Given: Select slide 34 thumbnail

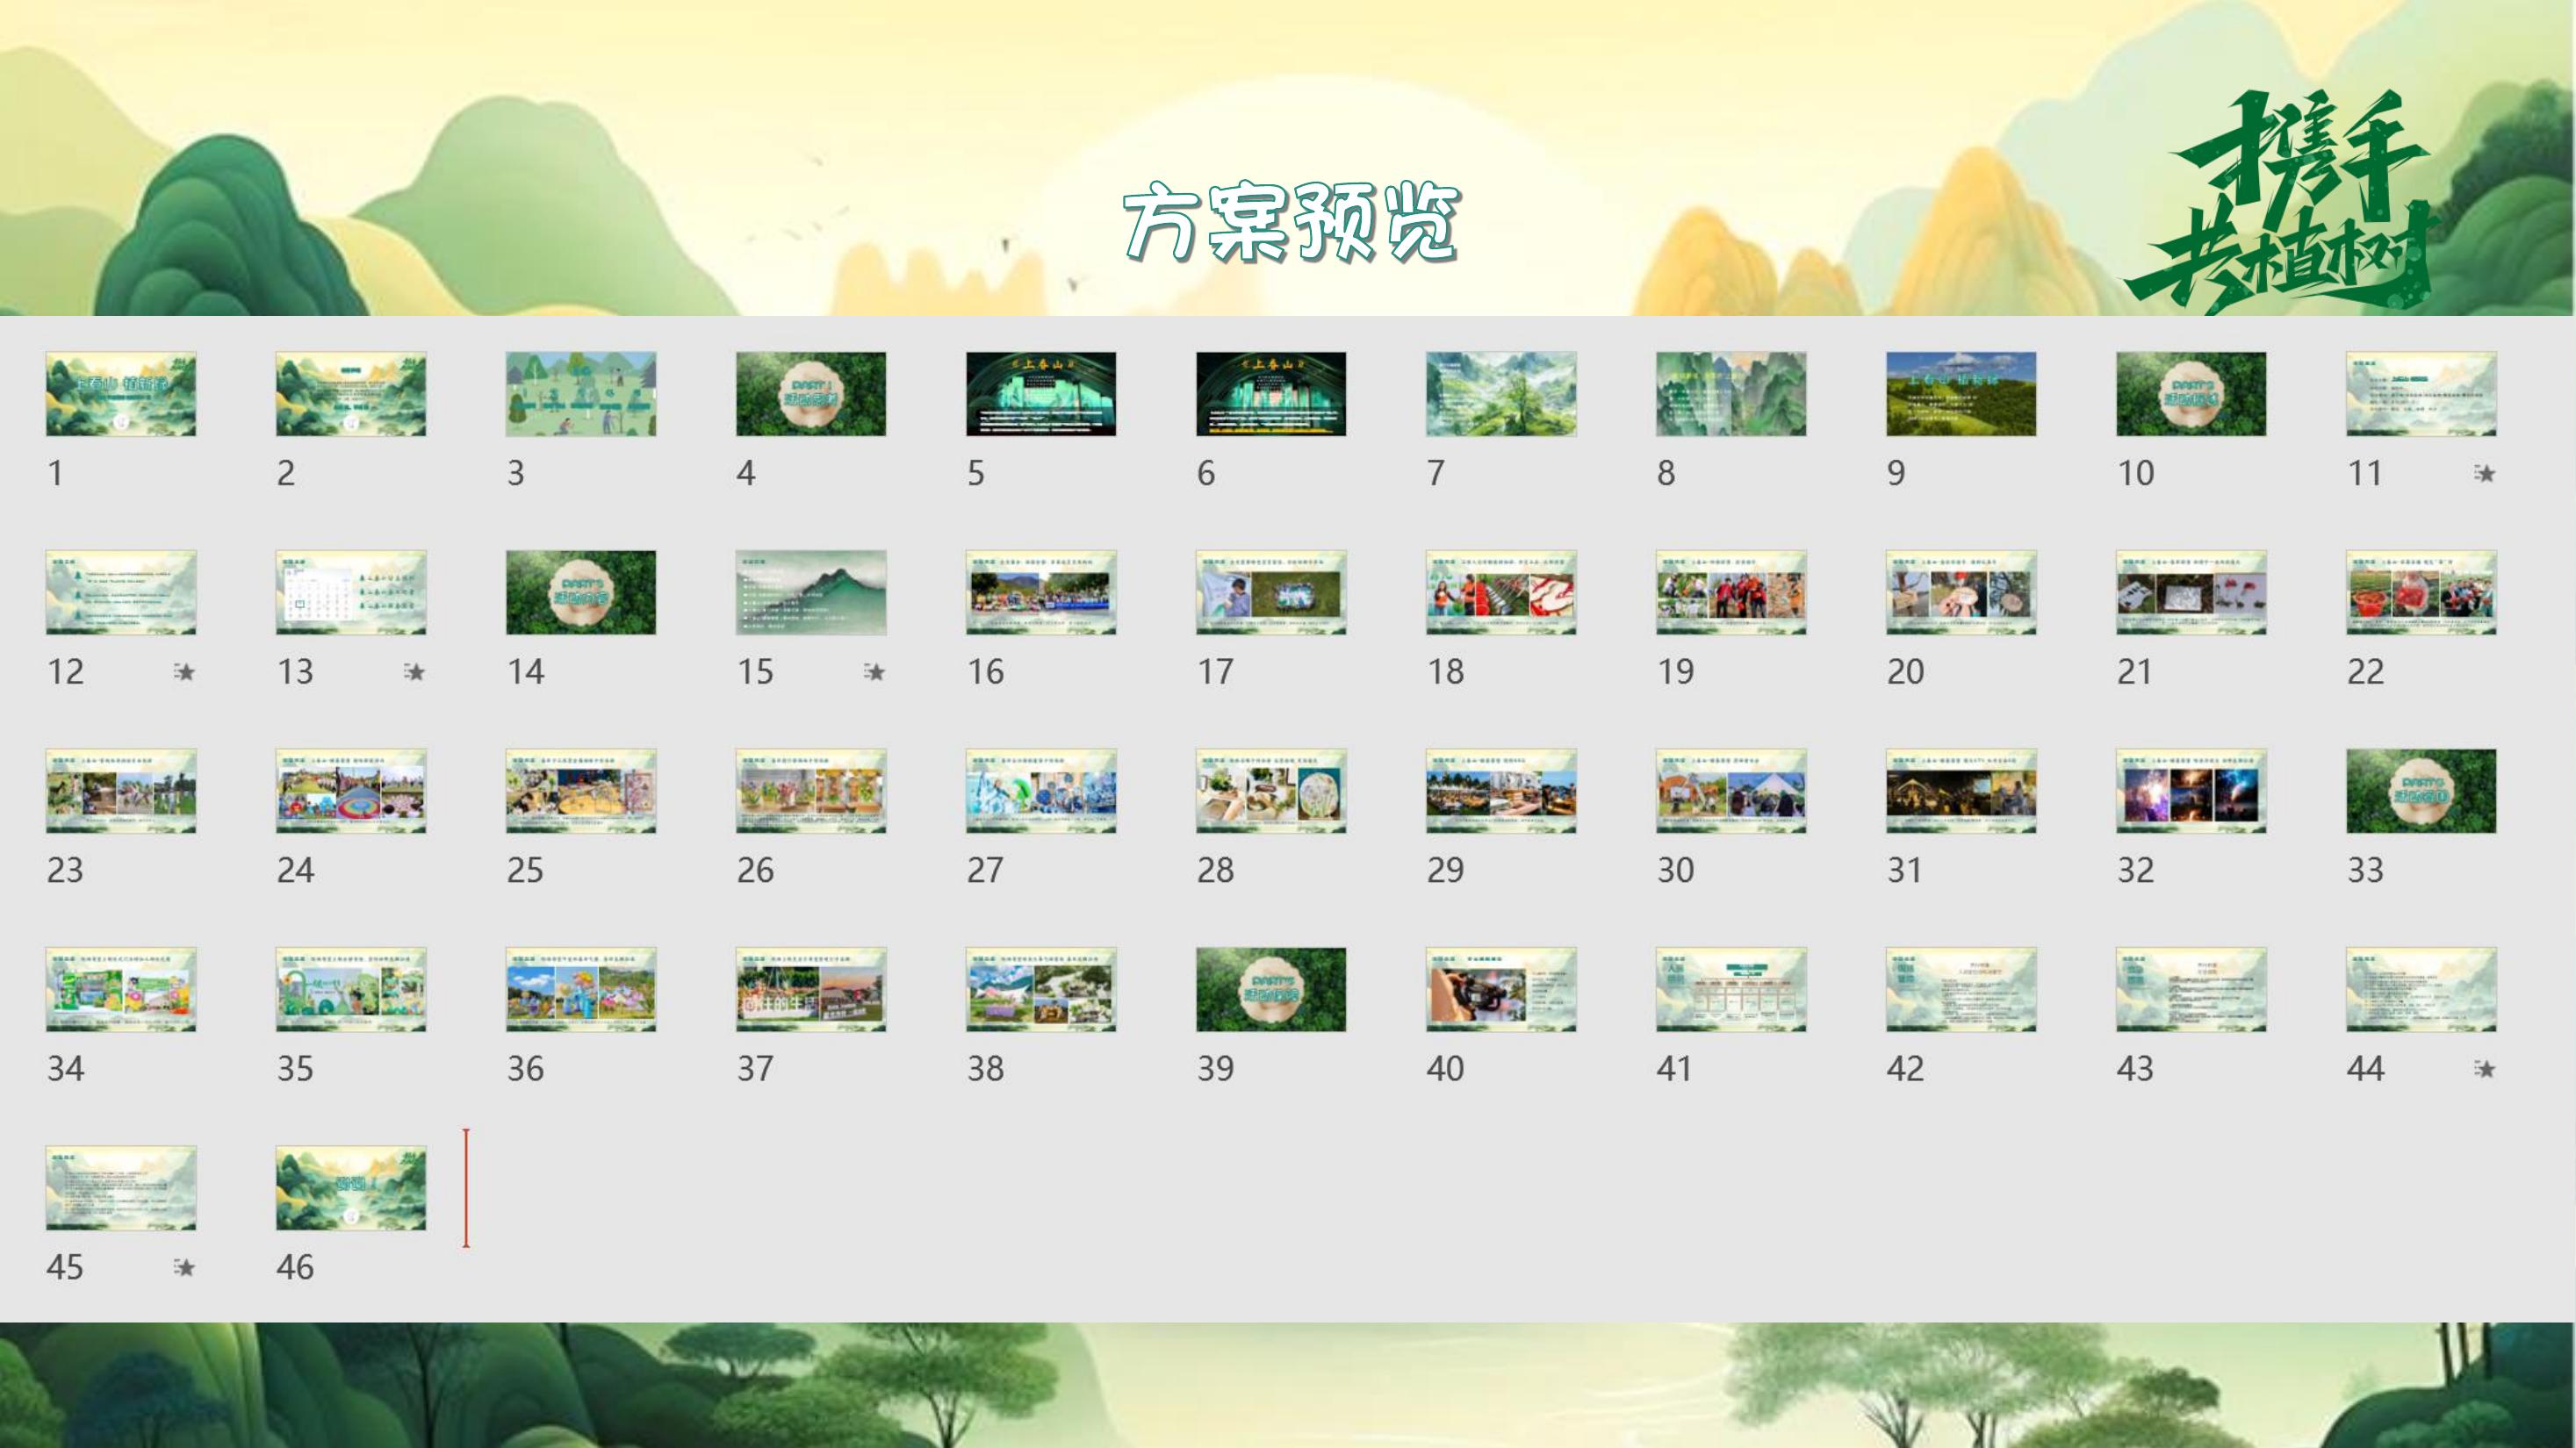Looking at the screenshot, I should click(121, 990).
